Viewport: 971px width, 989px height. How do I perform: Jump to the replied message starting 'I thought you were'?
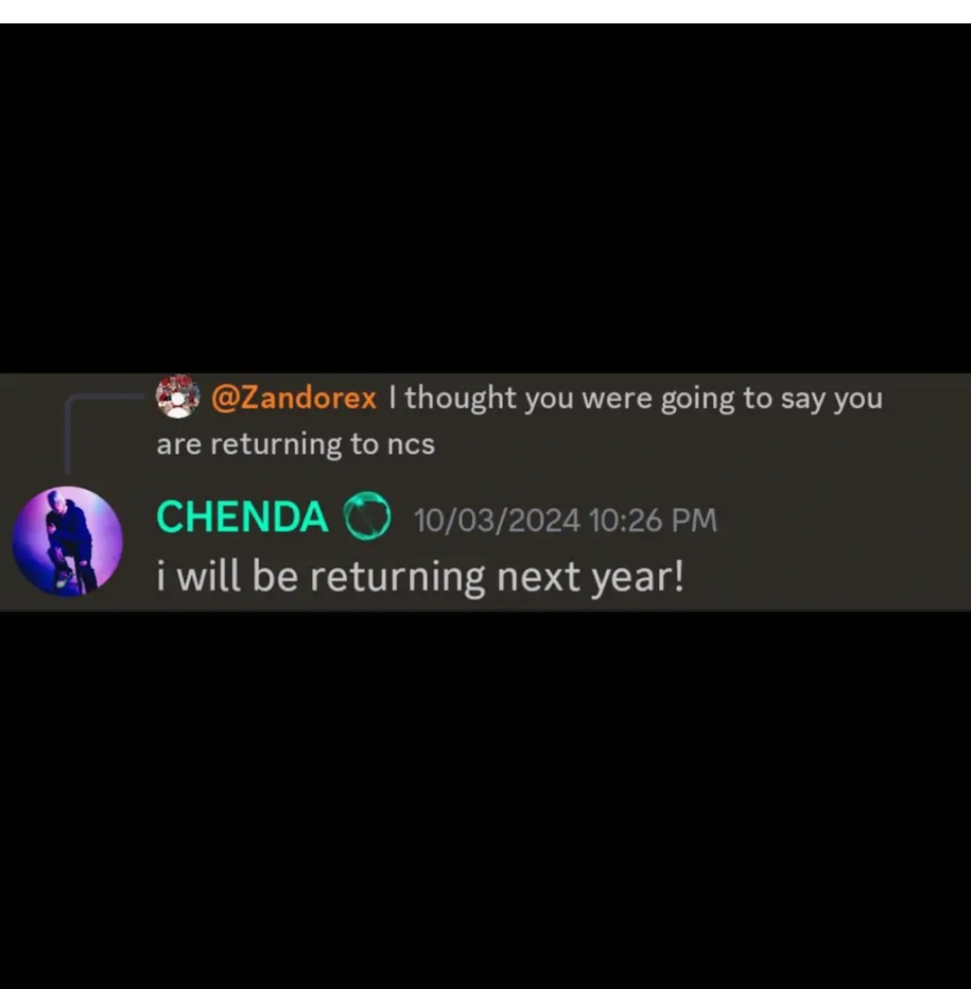(636, 398)
